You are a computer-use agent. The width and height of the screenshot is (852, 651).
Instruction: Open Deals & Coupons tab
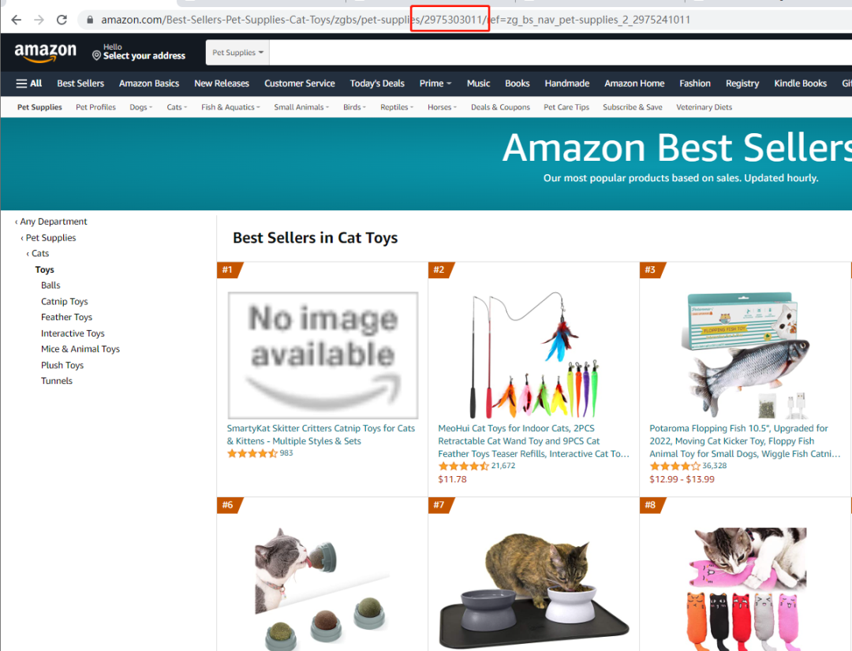(x=500, y=107)
